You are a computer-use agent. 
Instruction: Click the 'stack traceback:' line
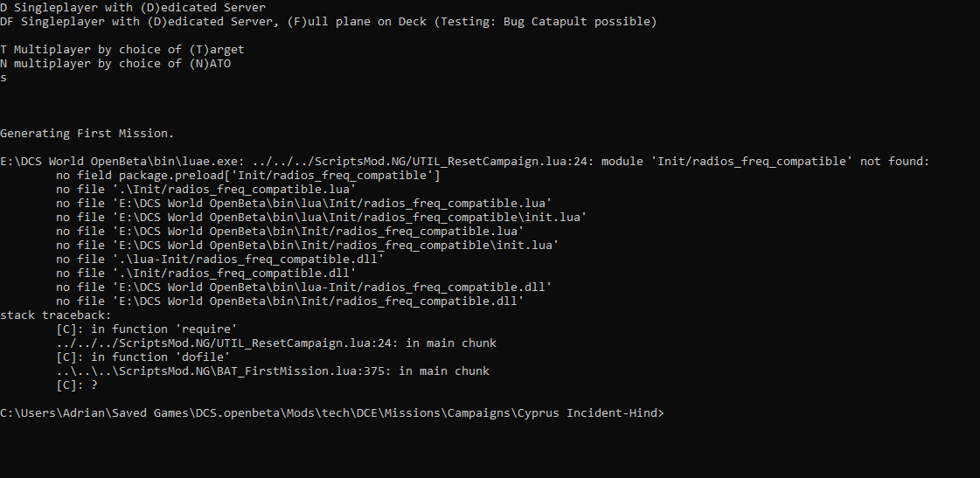pos(56,315)
